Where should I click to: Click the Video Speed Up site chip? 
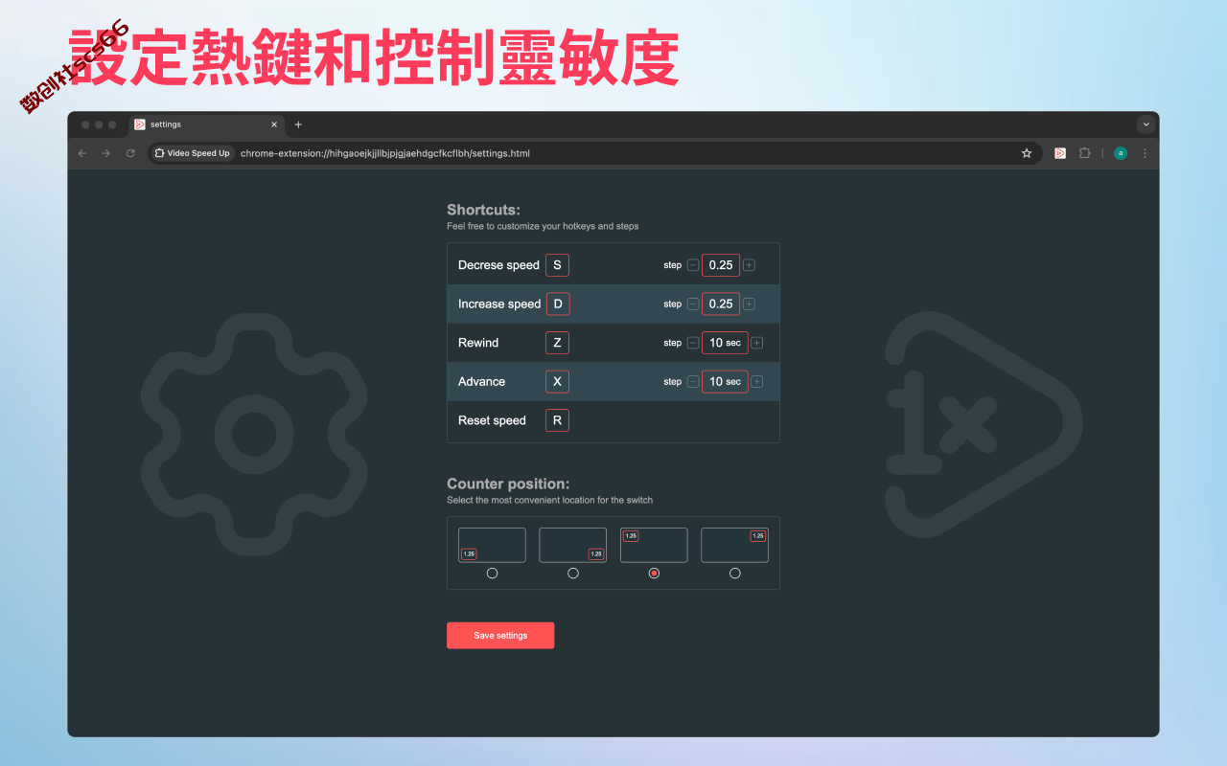point(192,153)
